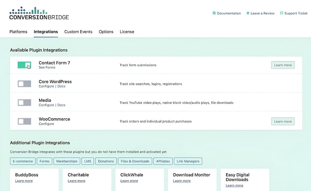Click the Media integration title
The width and height of the screenshot is (311, 191).
tap(45, 100)
